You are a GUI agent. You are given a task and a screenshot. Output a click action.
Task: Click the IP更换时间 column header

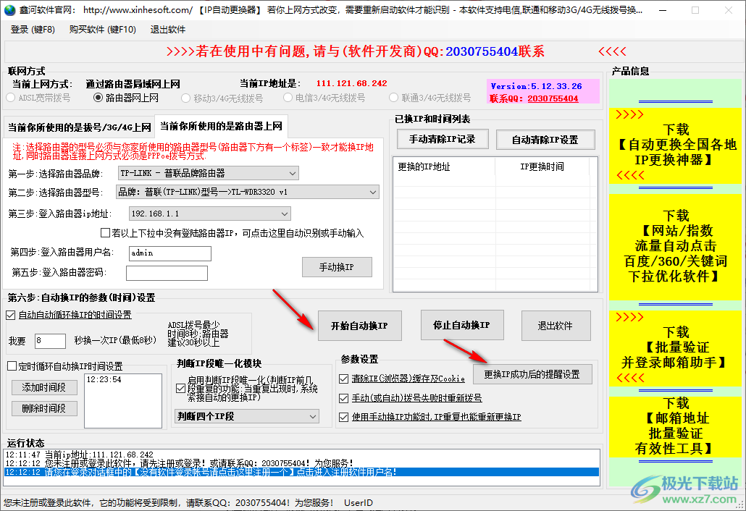(x=542, y=166)
